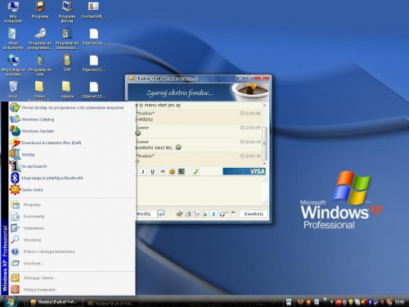The width and height of the screenshot is (409, 307).
Task: Open the text color picker in chat
Action: click(x=162, y=172)
